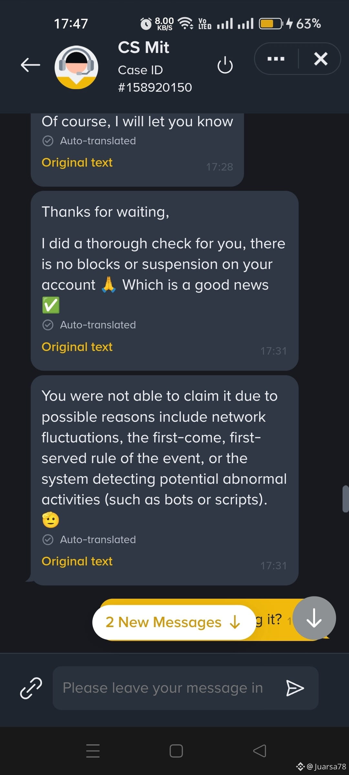Send the message with paper-plane icon
This screenshot has width=349, height=775.
coord(295,688)
